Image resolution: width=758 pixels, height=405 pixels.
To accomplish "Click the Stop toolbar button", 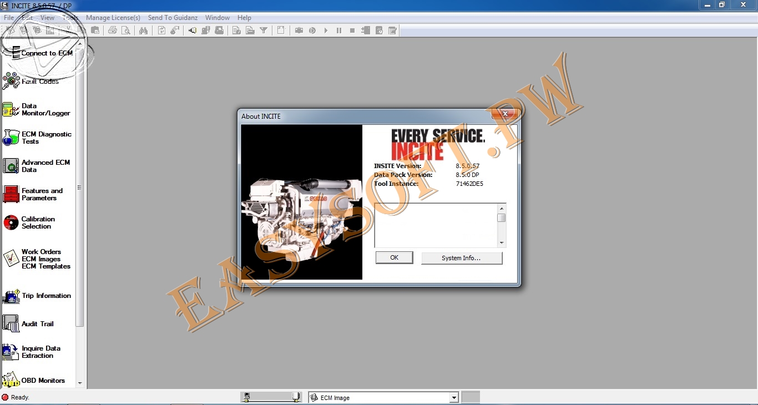I will click(x=352, y=31).
